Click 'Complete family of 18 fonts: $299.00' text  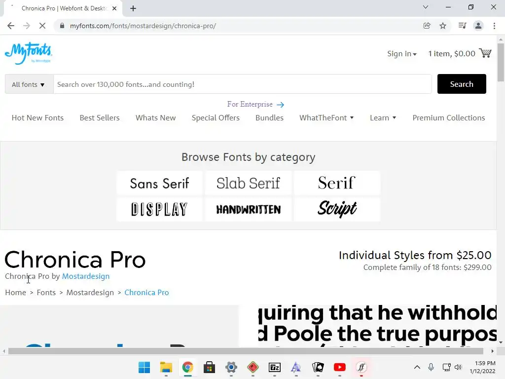coord(427,267)
